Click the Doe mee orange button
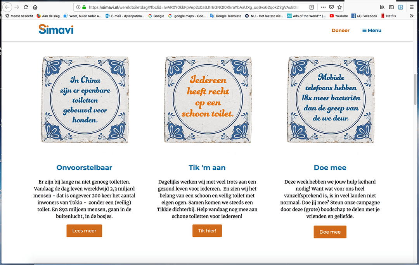Screen dimensions: 419x265 [330, 232]
